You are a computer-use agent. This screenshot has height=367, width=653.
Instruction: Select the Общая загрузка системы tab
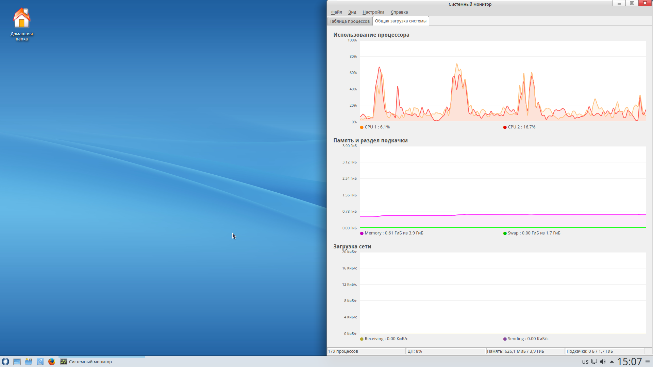tap(400, 21)
